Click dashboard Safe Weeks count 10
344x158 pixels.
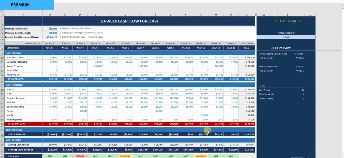(x=303, y=90)
